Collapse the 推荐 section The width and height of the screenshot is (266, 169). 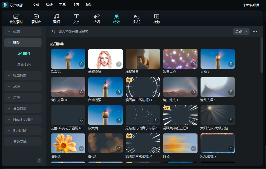(23, 42)
